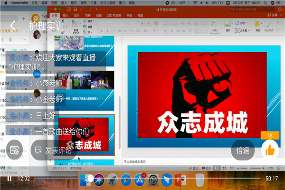
Task: Open the 节 section dropdown
Action: point(87,32)
